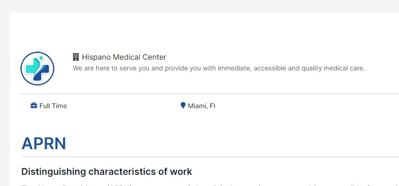399x186 pixels.
Task: Click the building icon beside the company name
Action: (76, 57)
